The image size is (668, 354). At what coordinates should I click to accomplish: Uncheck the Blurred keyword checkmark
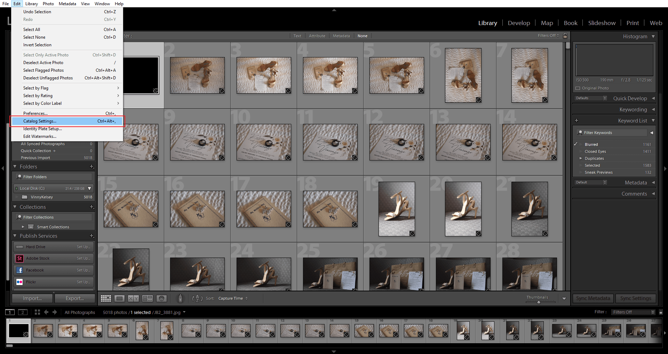coord(576,144)
